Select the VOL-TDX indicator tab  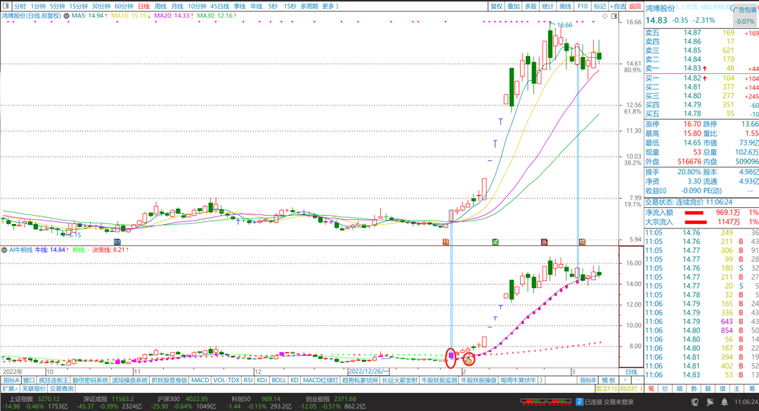pos(226,381)
